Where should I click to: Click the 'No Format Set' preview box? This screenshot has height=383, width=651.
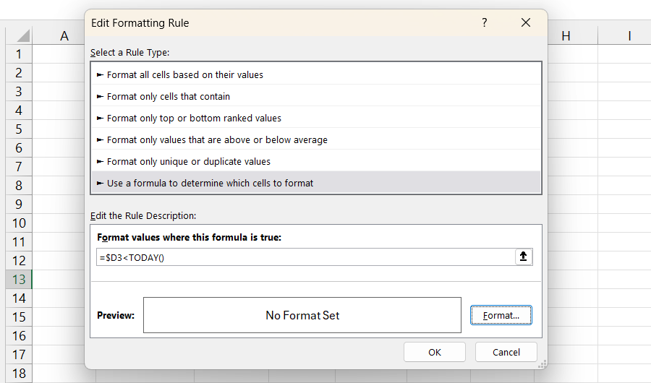[x=302, y=315]
